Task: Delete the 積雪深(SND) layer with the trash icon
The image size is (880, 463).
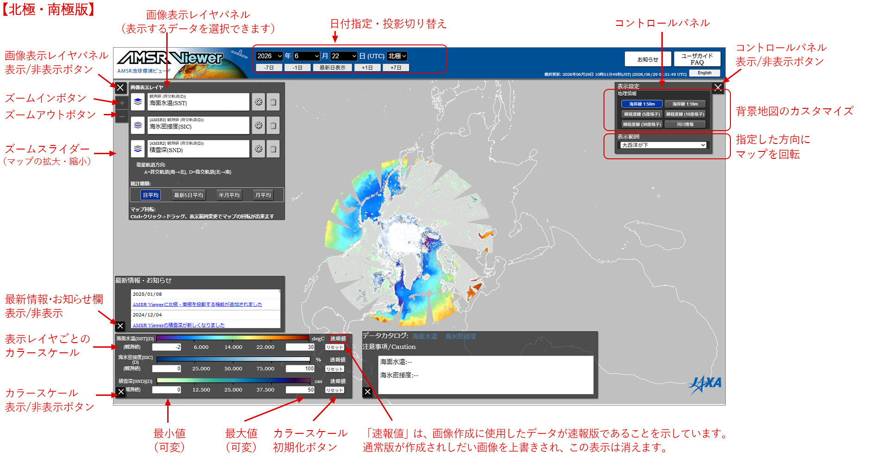Action: coord(273,149)
